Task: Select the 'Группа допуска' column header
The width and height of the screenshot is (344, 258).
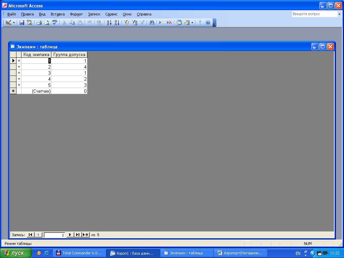Action: [69, 55]
